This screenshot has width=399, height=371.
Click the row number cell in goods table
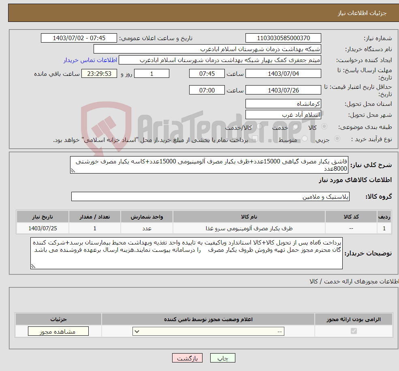(384, 228)
